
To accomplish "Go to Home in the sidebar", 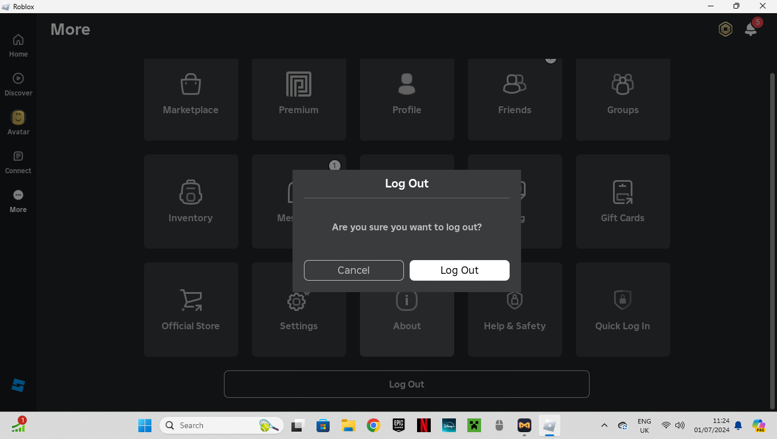I will pyautogui.click(x=18, y=46).
